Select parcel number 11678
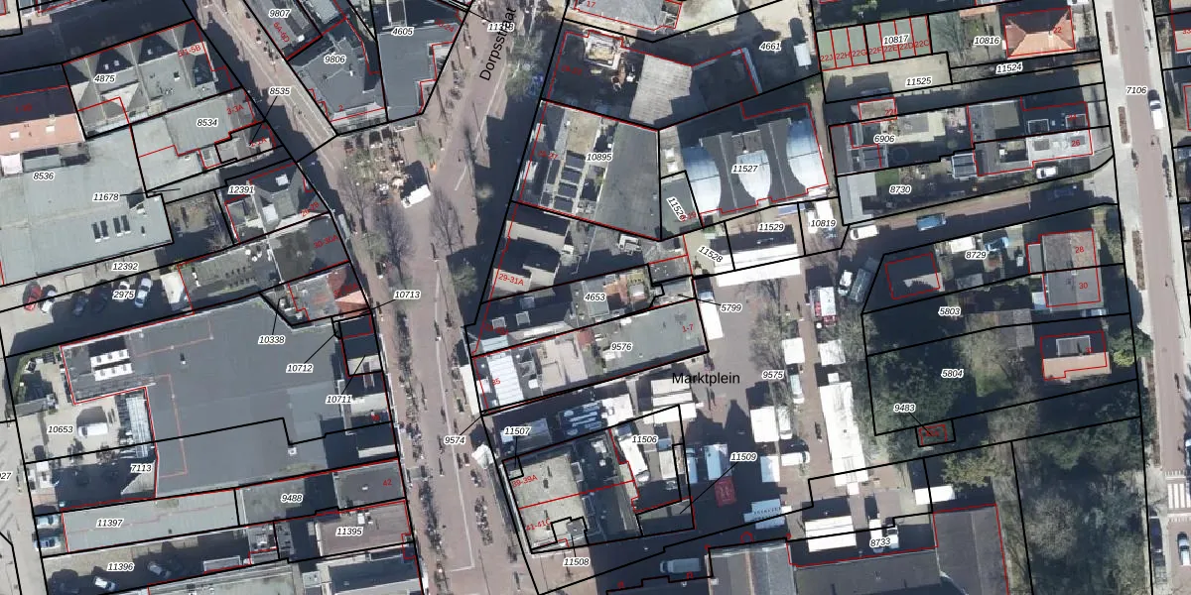 click(x=105, y=197)
